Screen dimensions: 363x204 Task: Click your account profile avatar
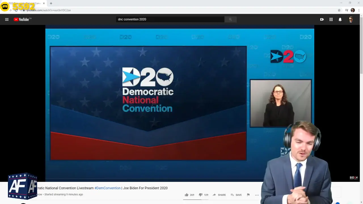(x=351, y=19)
